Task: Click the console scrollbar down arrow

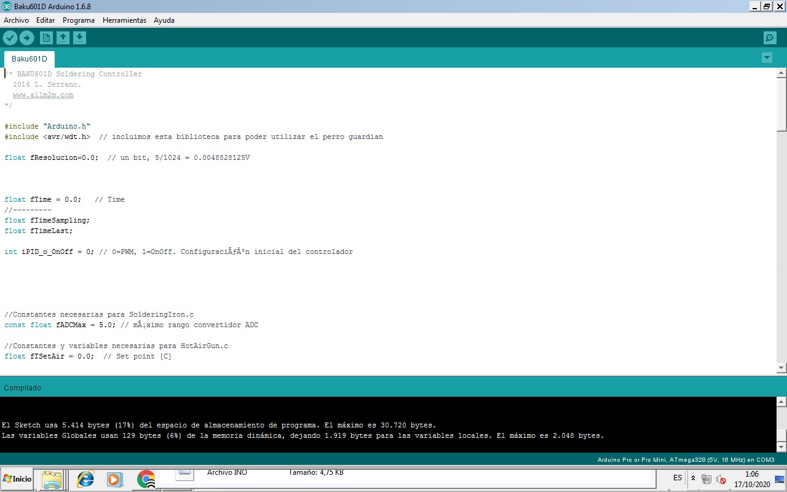Action: (781, 447)
